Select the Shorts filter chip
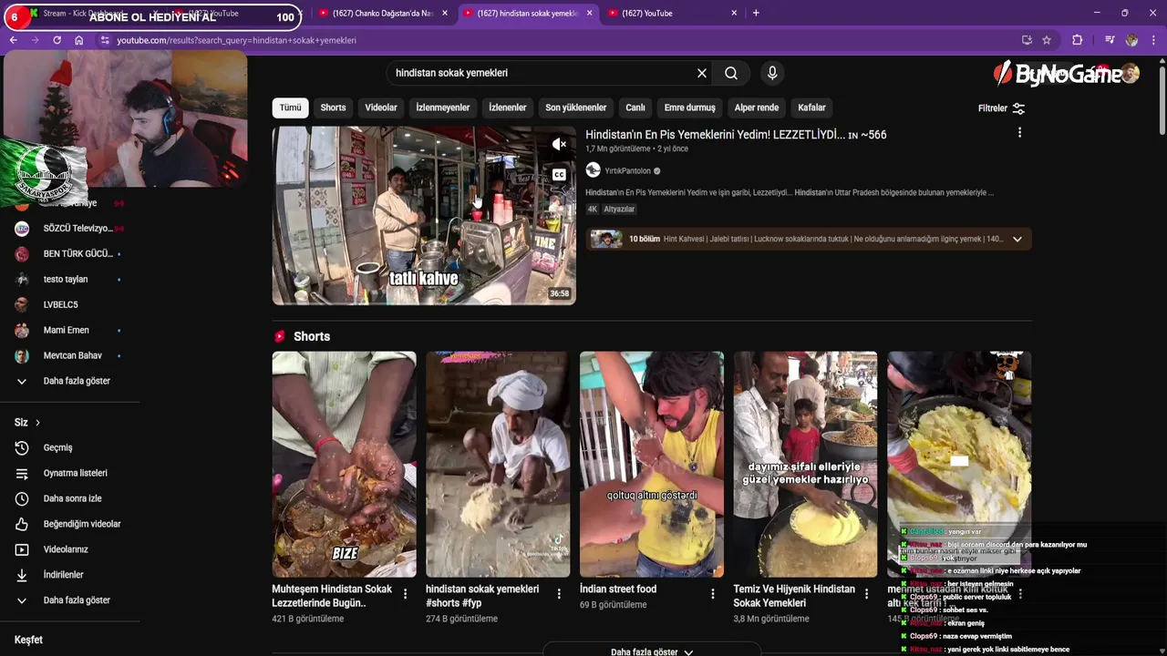 (333, 108)
